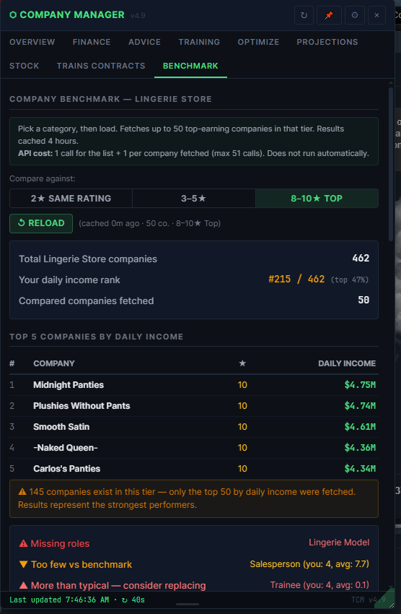Click the Midnight Panties company row
This screenshot has height=614, width=401.
pos(194,385)
